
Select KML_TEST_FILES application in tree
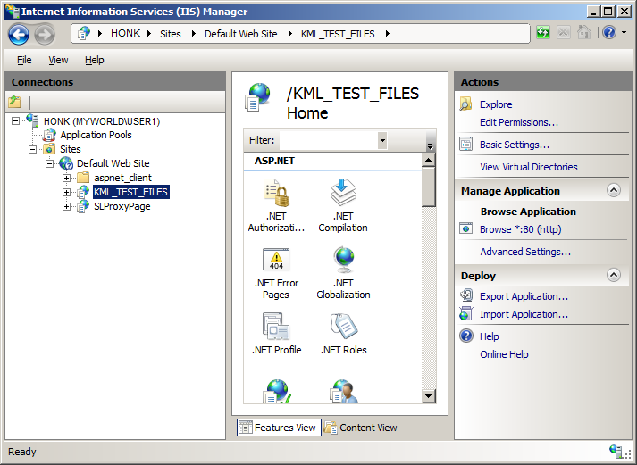[x=130, y=192]
